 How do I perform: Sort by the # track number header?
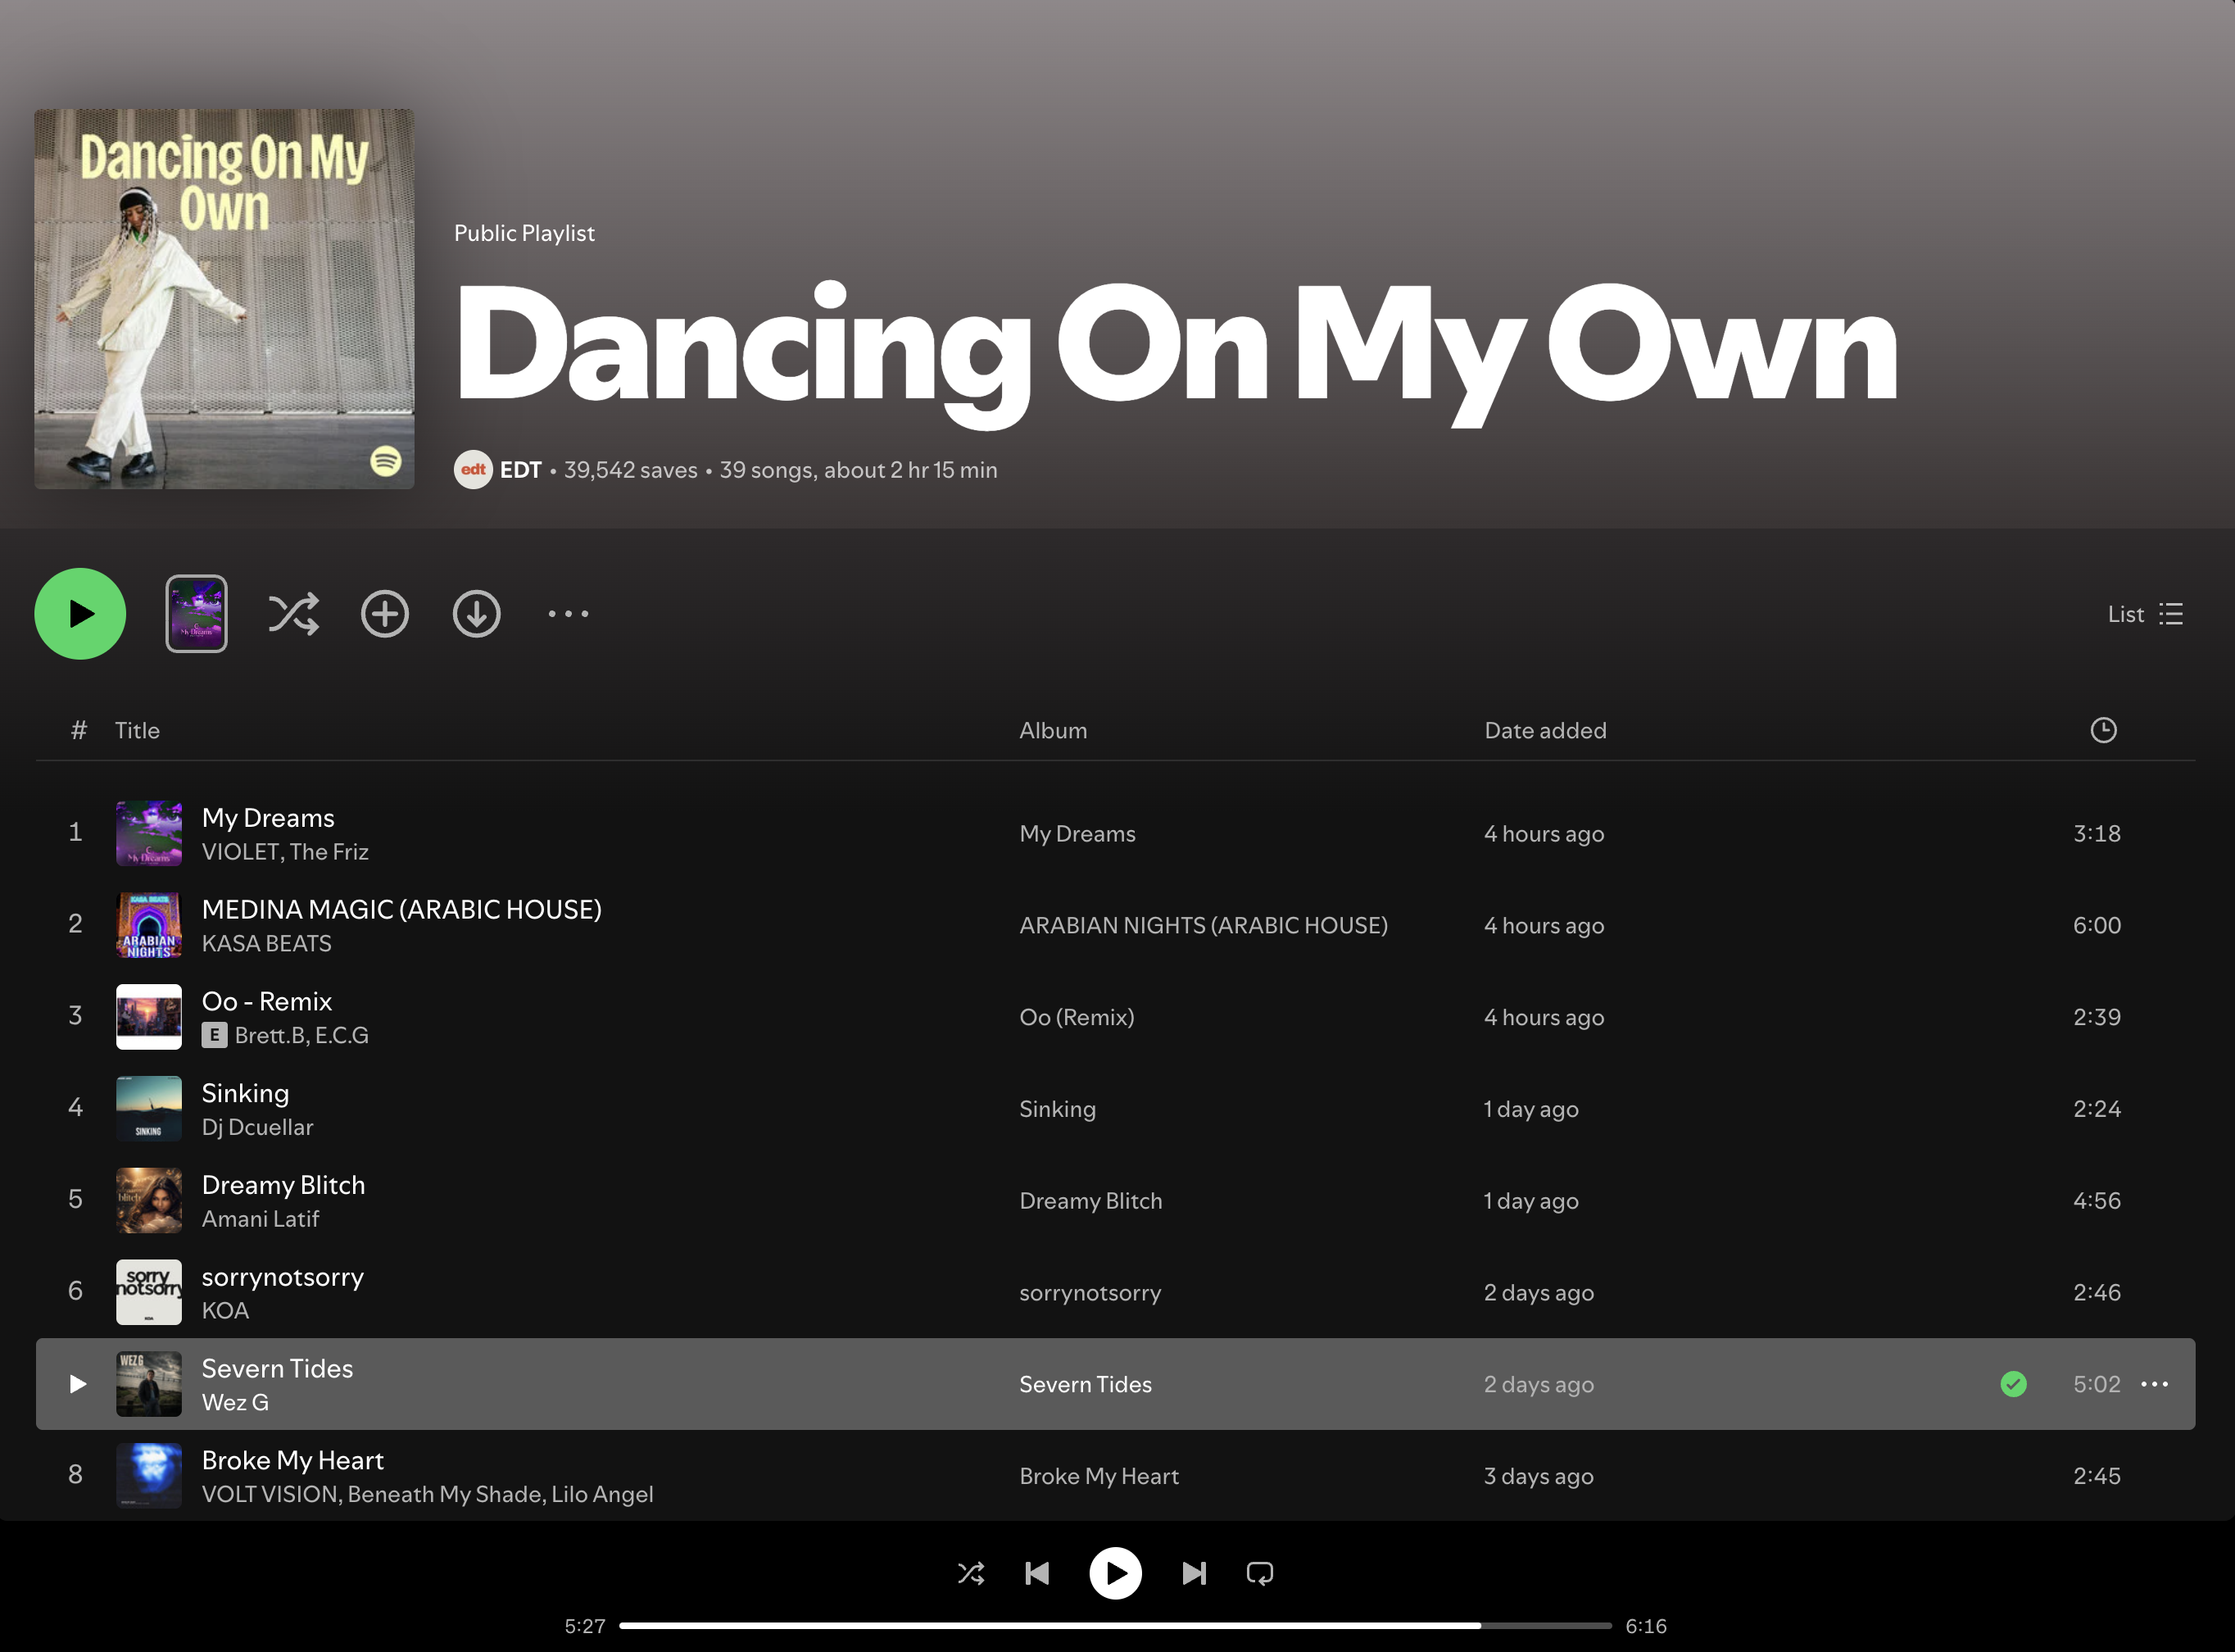click(x=79, y=730)
